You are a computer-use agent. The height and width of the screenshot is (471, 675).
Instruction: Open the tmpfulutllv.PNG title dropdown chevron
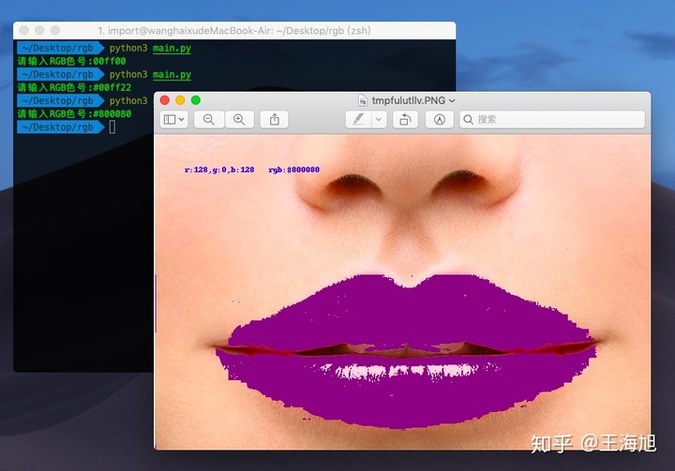pos(452,100)
